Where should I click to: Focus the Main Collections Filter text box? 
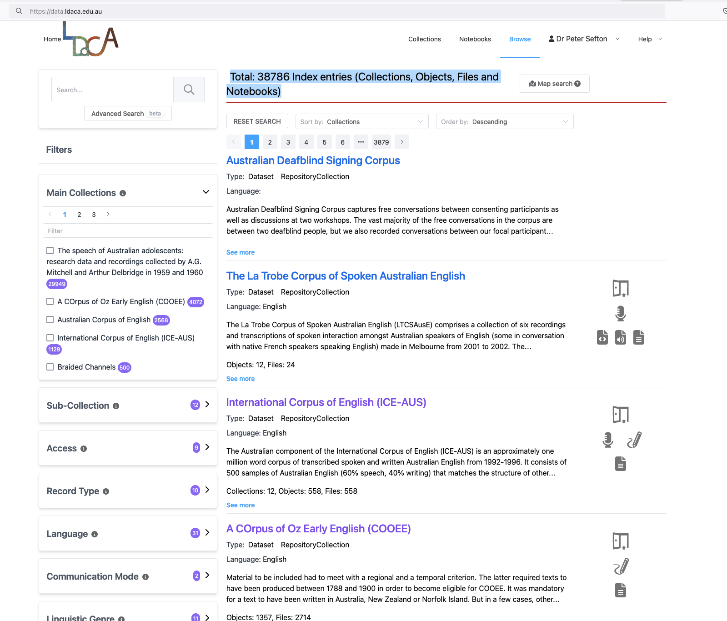(128, 230)
